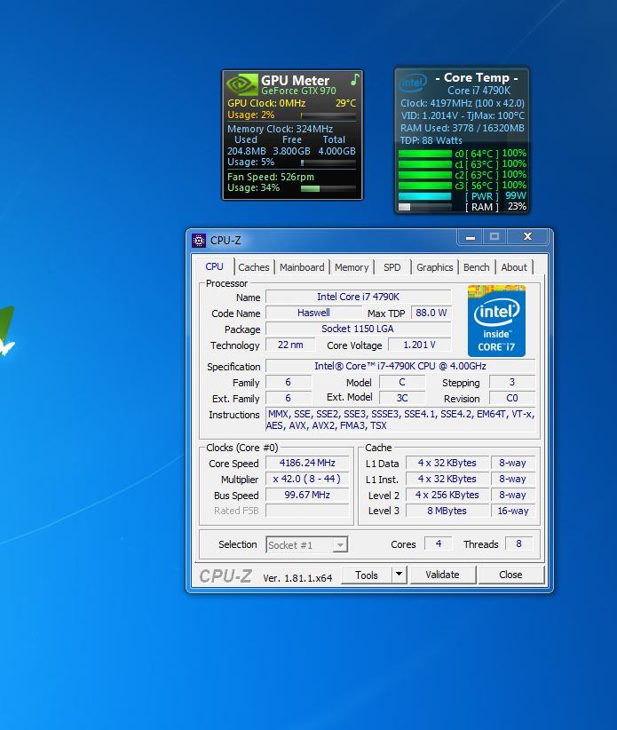Click the Fan Speed 526rpm text
The width and height of the screenshot is (617, 730).
coord(271,177)
